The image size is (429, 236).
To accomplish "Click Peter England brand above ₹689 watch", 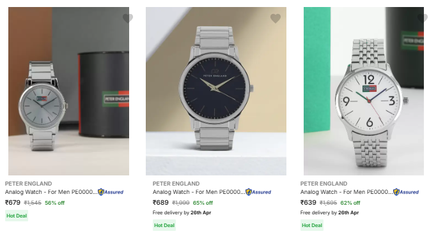I will point(176,184).
